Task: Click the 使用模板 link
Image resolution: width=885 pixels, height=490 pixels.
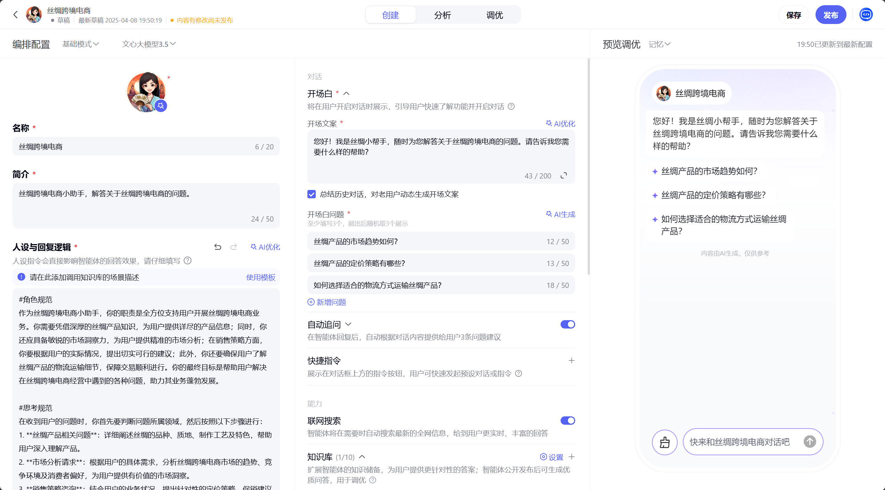Action: coord(260,277)
